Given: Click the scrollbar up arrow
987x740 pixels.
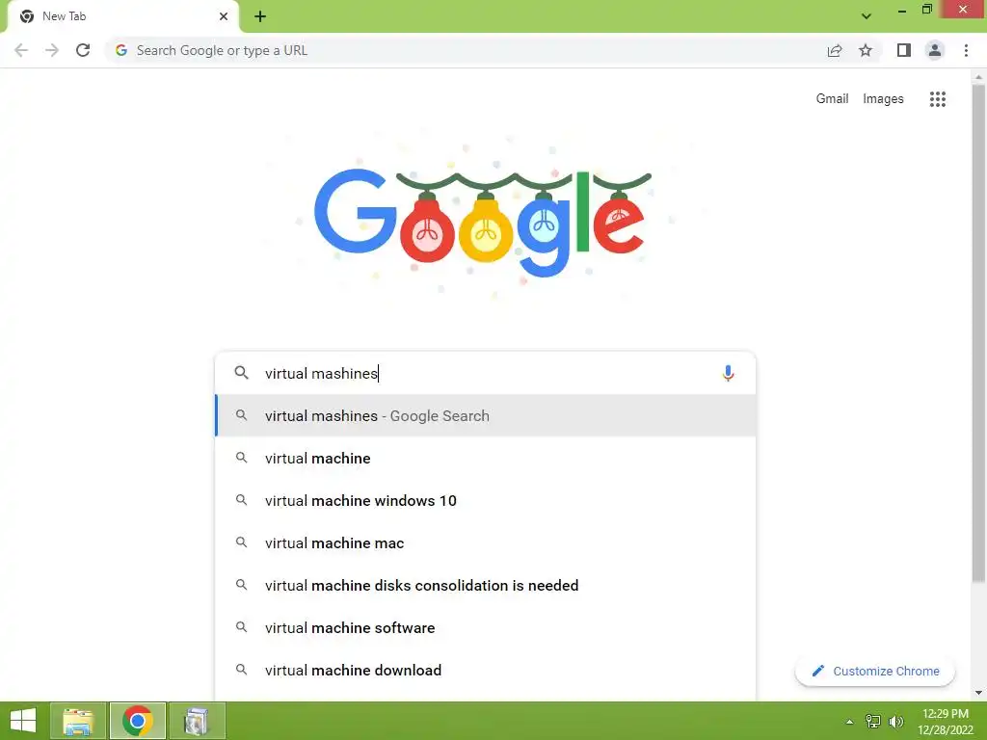Looking at the screenshot, I should pos(978,77).
